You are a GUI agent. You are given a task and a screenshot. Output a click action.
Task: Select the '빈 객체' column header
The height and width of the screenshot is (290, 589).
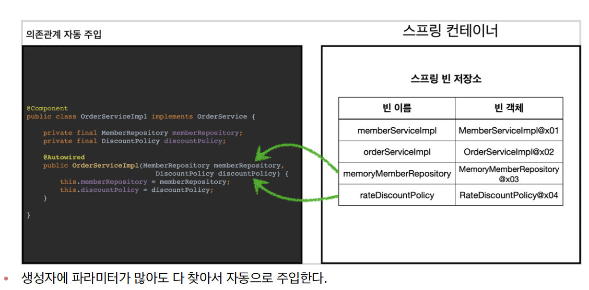(509, 108)
